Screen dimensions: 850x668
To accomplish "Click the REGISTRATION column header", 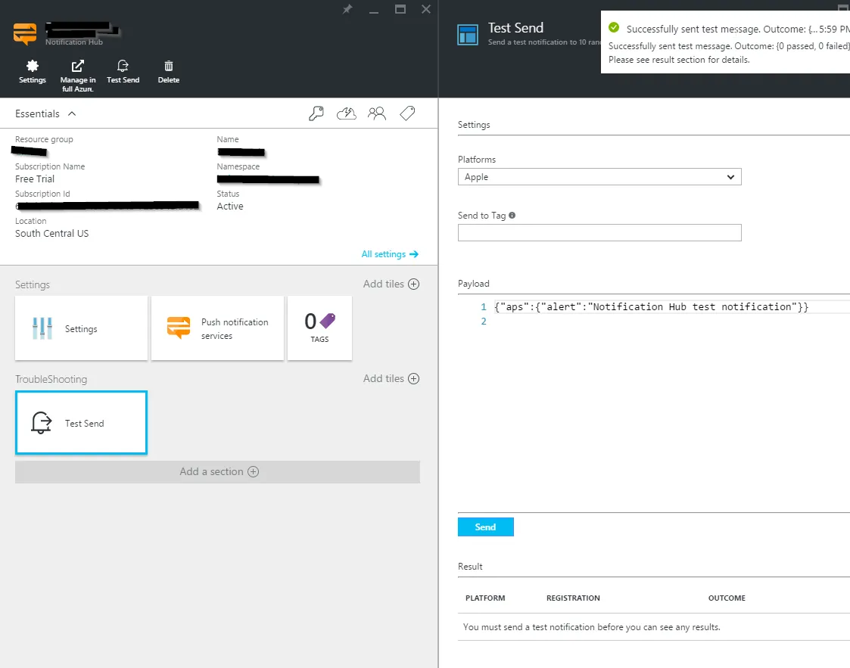I will [x=573, y=598].
